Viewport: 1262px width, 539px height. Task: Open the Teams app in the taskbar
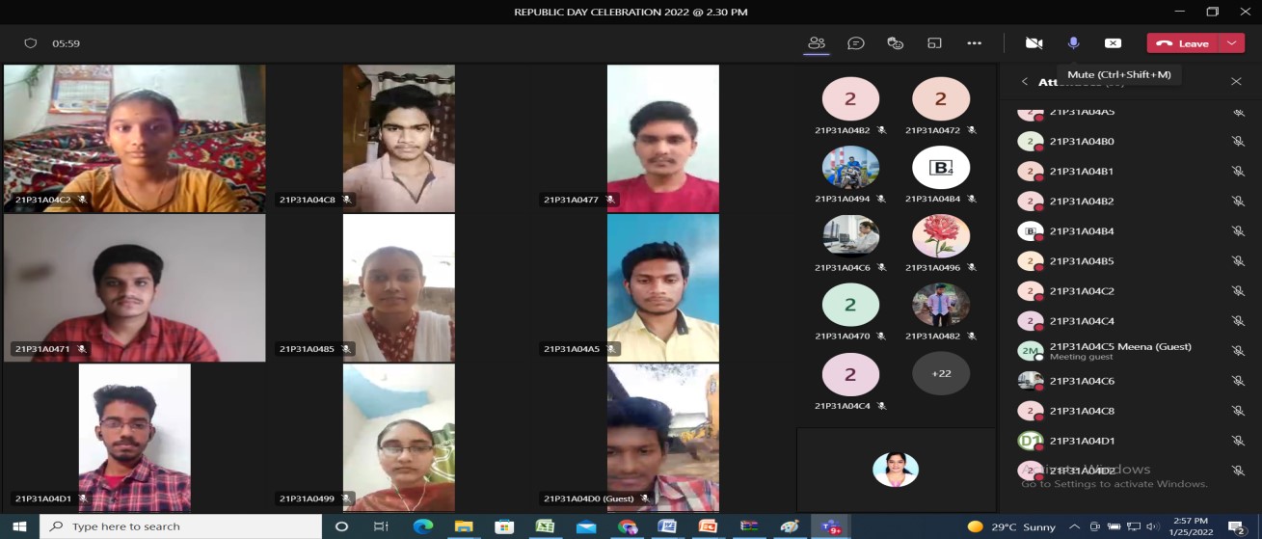pos(829,526)
